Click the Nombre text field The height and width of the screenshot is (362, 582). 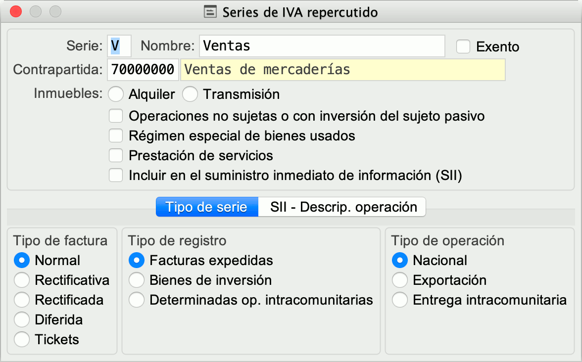coord(322,46)
